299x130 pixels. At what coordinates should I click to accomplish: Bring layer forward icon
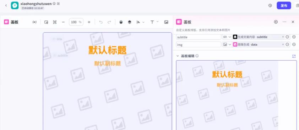pyautogui.click(x=121, y=22)
